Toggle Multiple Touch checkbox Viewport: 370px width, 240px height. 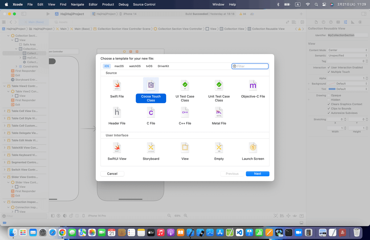pyautogui.click(x=329, y=72)
